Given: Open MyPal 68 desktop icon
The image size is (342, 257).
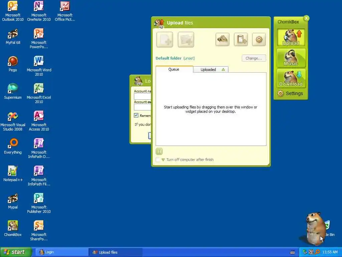Looking at the screenshot, I should coord(13,37).
